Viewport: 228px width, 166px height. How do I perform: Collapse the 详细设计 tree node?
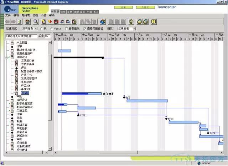pyautogui.click(x=7, y=57)
